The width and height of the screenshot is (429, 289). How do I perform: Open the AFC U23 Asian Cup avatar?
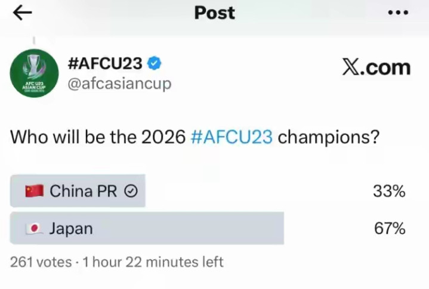[x=35, y=73]
